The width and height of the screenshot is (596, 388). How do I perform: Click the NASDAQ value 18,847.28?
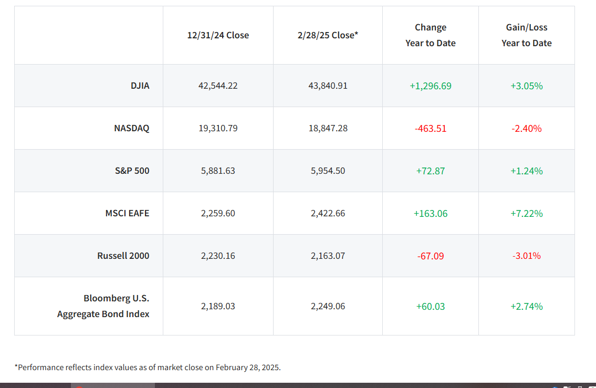pyautogui.click(x=328, y=128)
